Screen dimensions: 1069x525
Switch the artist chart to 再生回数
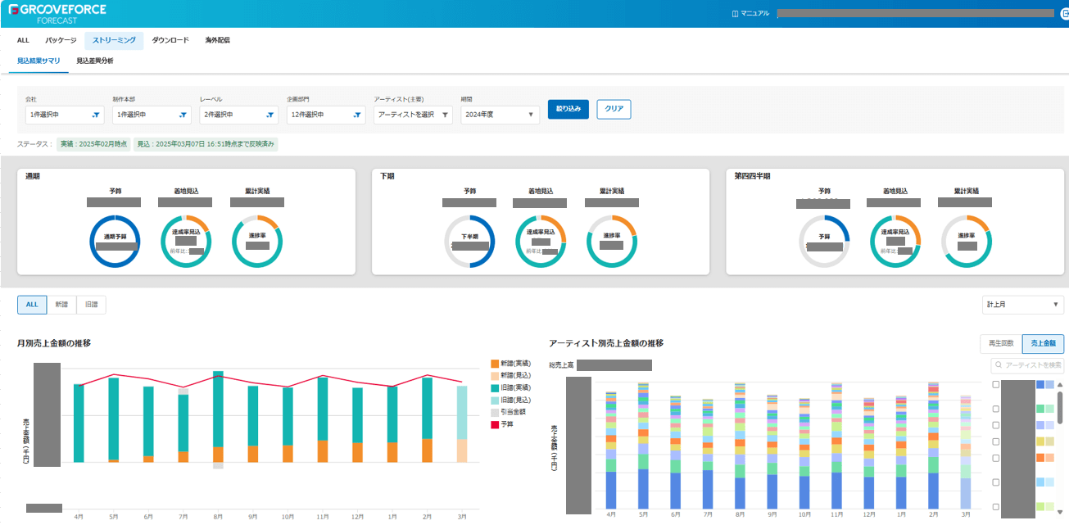[1001, 344]
